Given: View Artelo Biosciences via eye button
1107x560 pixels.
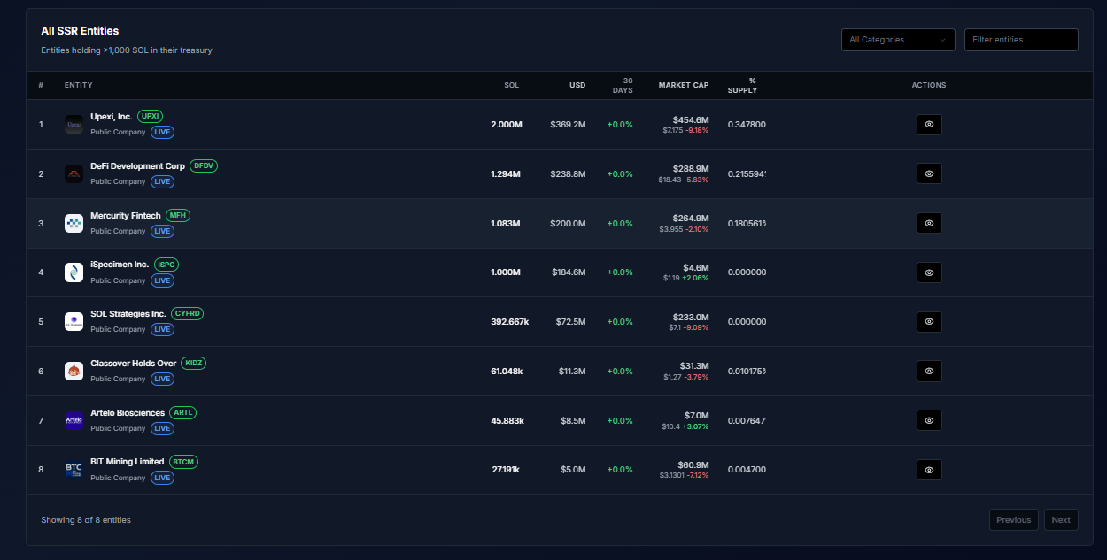Looking at the screenshot, I should [x=929, y=421].
